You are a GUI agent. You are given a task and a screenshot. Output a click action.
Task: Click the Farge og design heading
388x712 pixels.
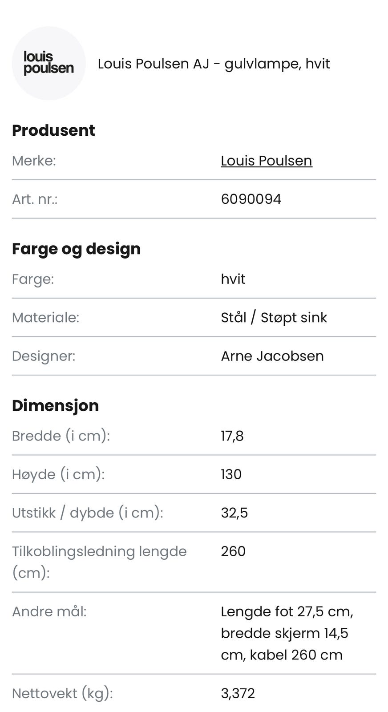click(76, 249)
